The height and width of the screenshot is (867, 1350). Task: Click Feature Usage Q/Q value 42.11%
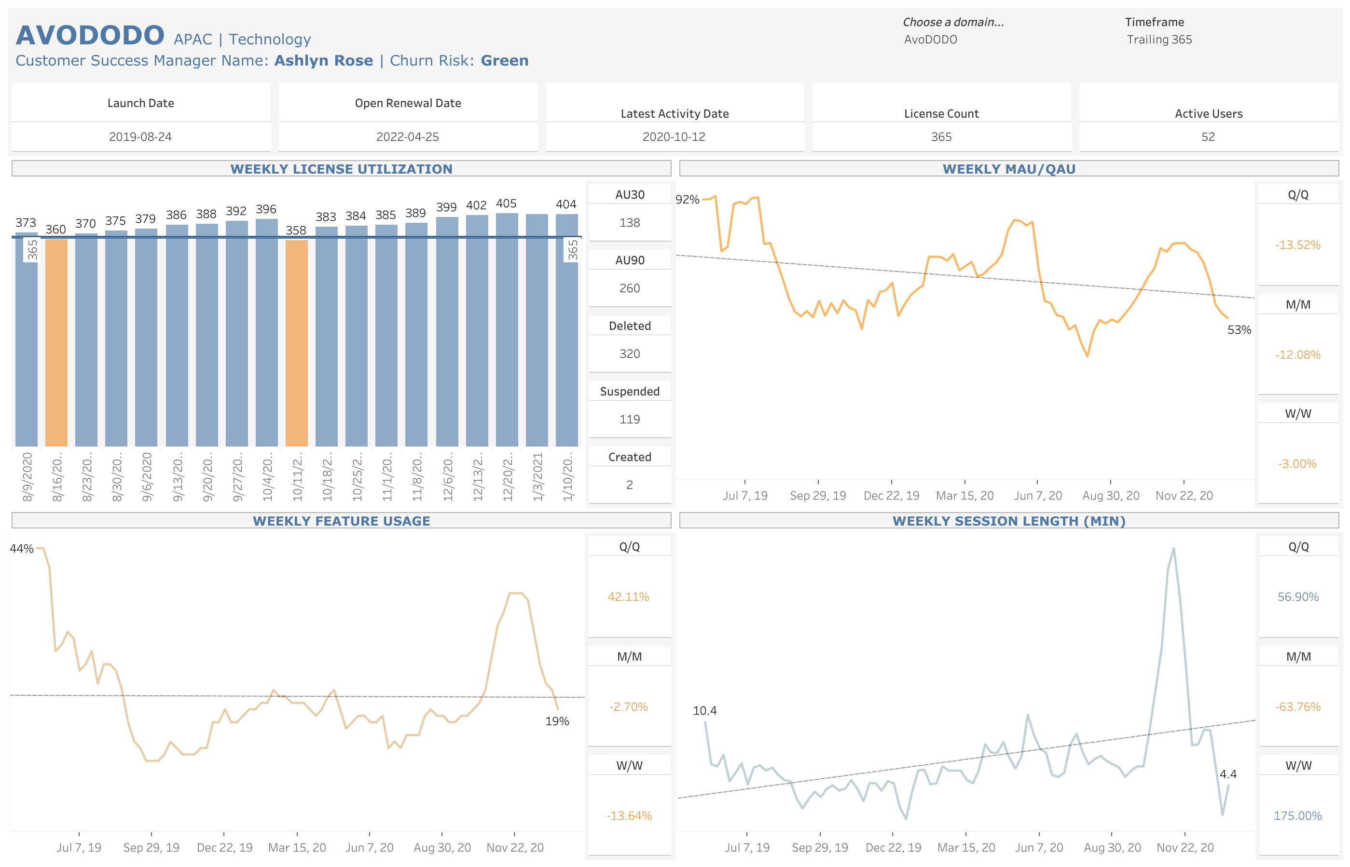[x=629, y=597]
